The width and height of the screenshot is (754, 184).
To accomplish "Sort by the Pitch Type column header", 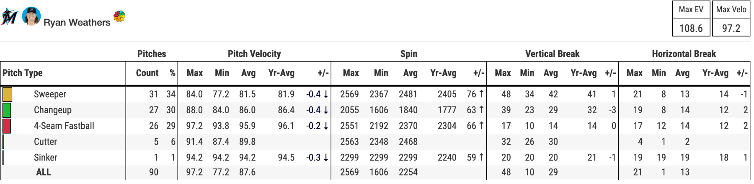I will click(x=23, y=73).
